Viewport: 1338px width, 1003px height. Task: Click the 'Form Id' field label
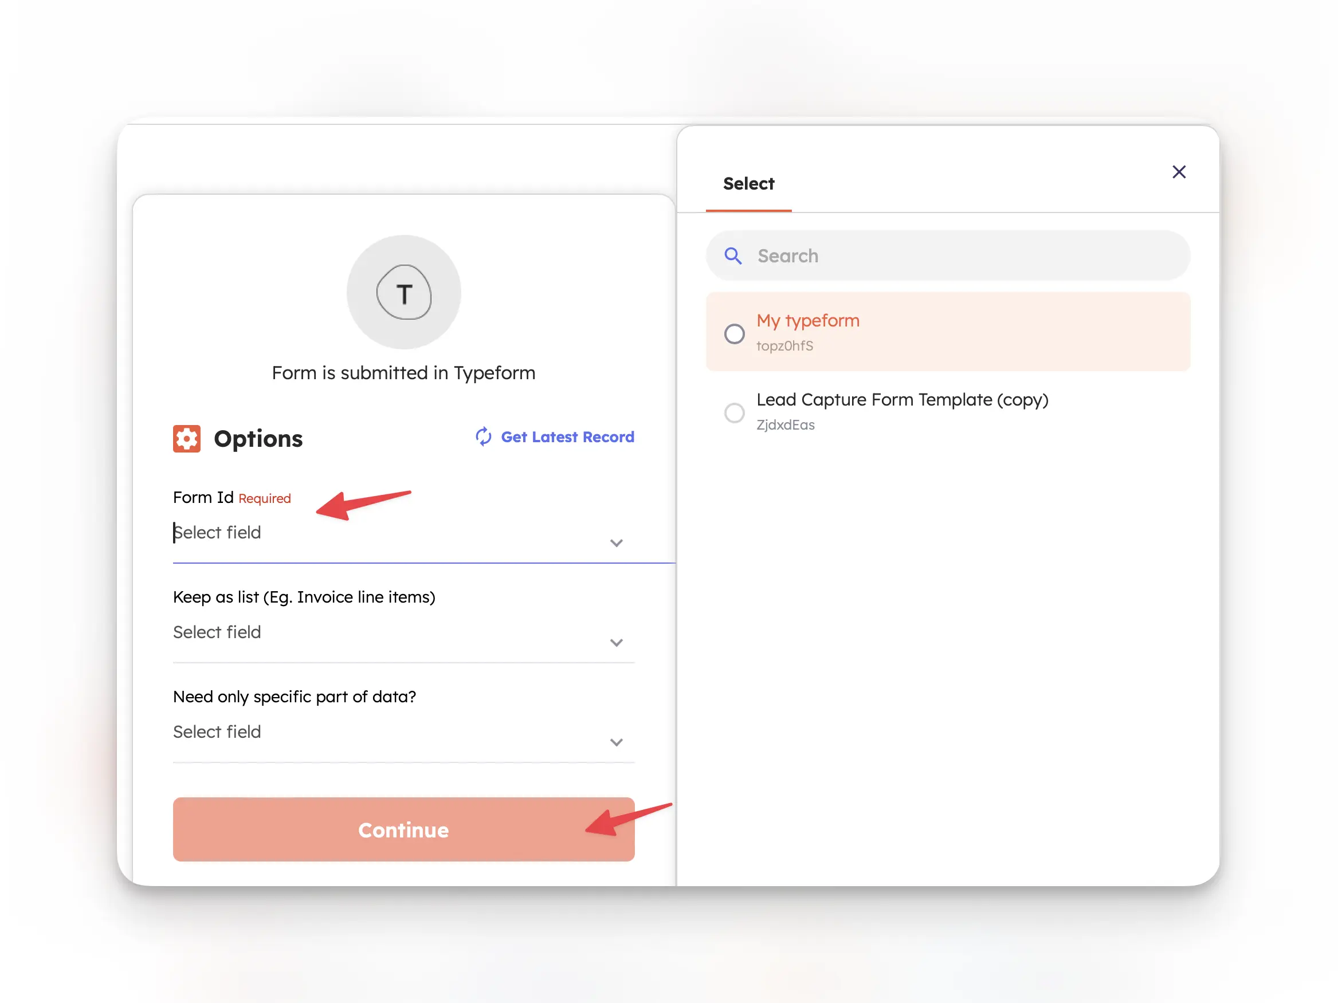click(203, 498)
